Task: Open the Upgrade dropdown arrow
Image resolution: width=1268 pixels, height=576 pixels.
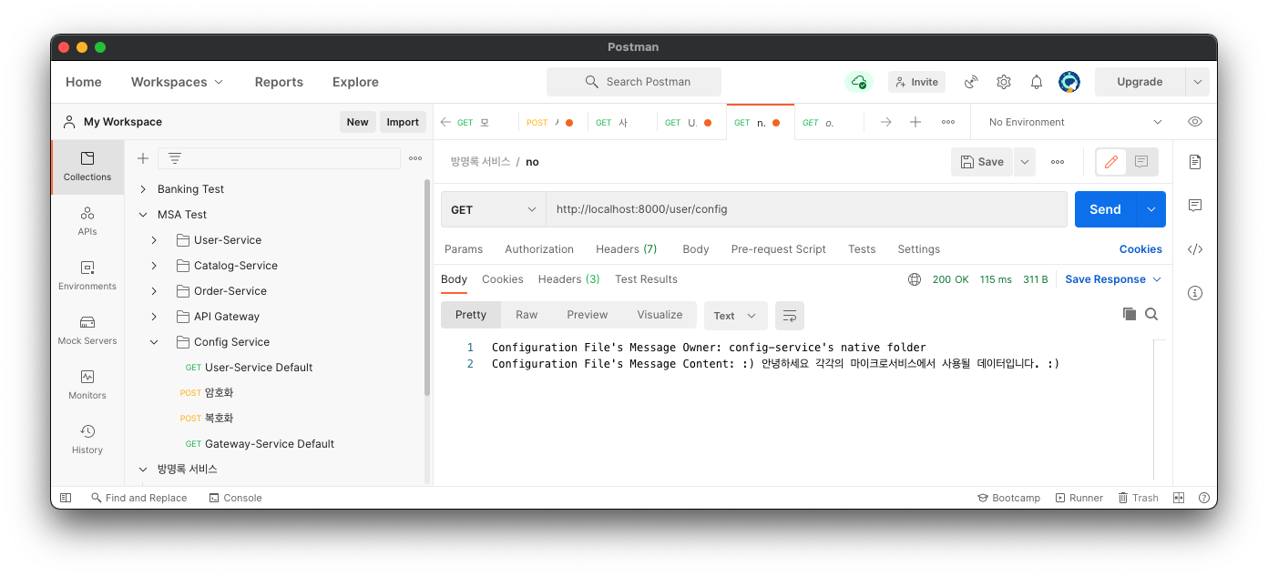Action: pos(1197,82)
